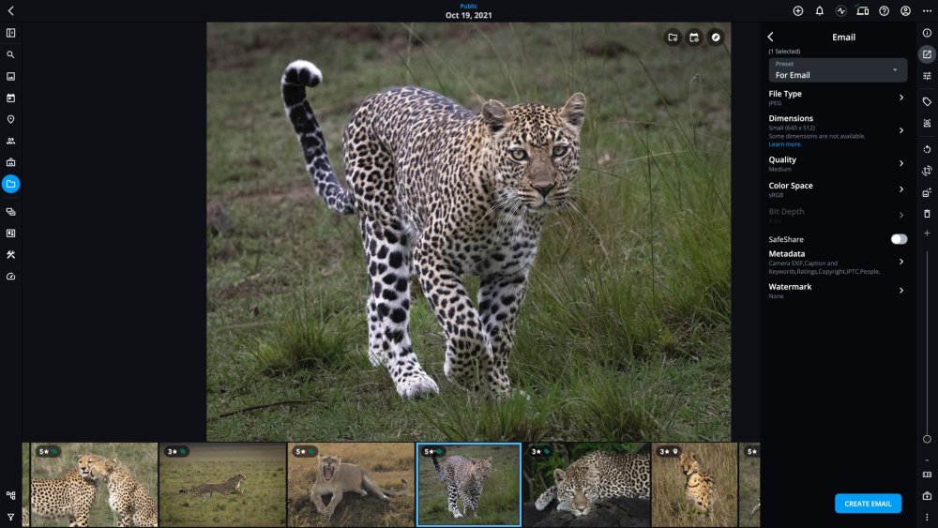Click the Public folder label
The width and height of the screenshot is (938, 528).
[468, 6]
